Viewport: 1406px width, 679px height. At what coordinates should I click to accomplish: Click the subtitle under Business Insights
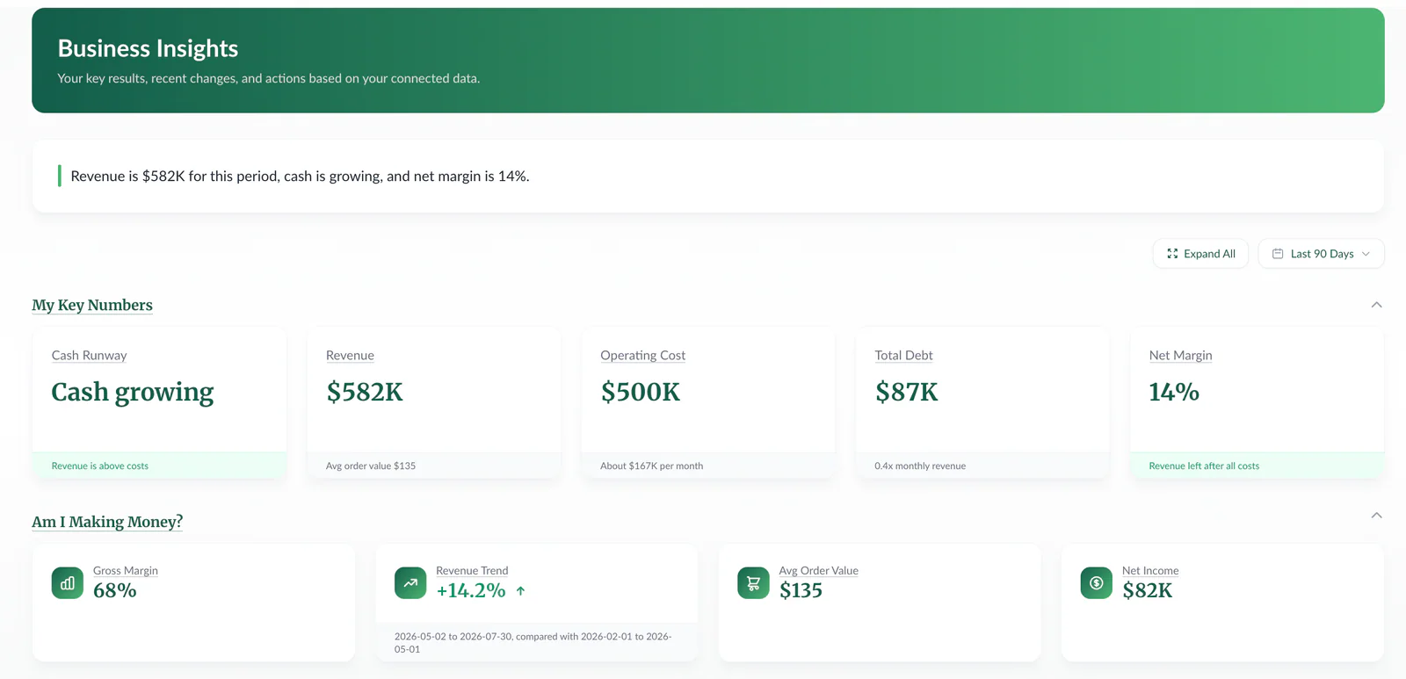tap(268, 78)
